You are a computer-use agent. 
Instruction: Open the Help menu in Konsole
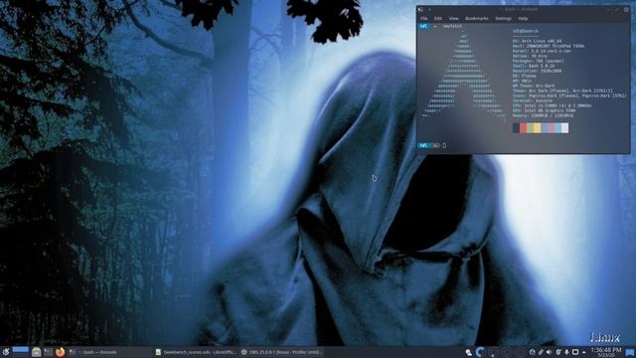pyautogui.click(x=523, y=18)
